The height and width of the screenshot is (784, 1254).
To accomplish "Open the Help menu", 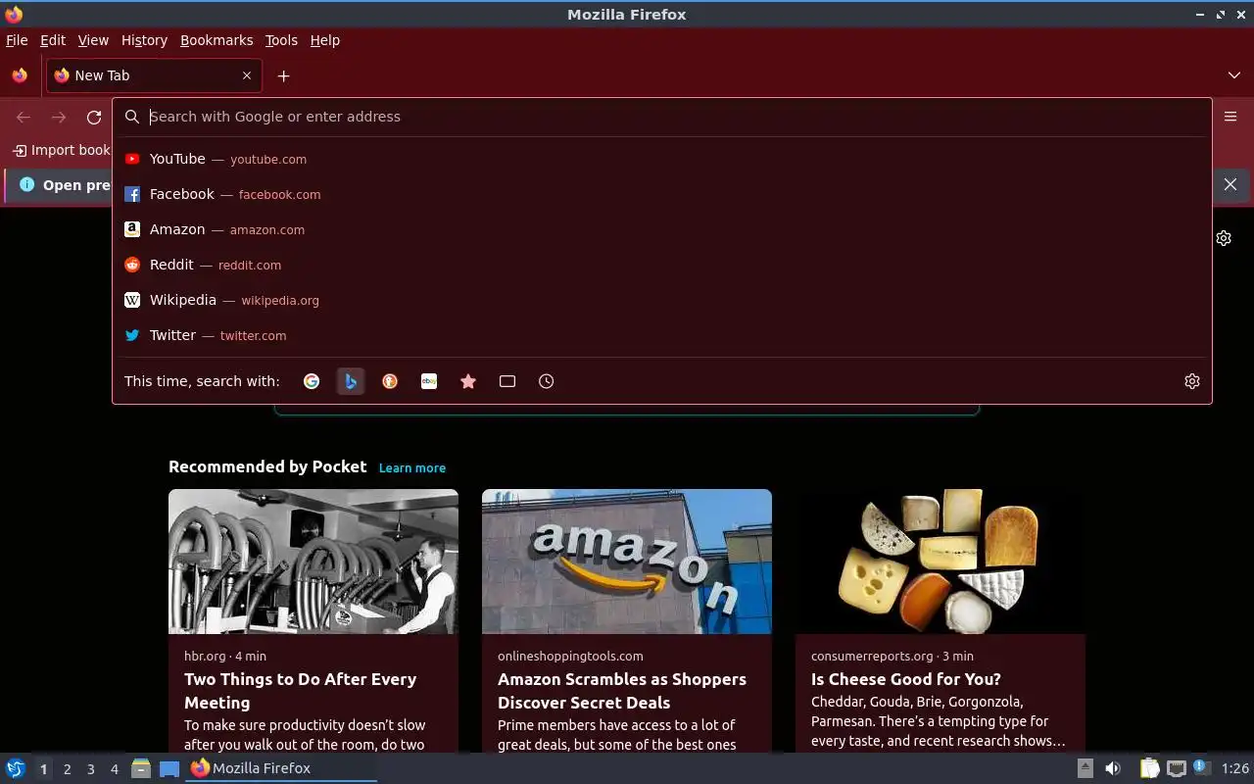I will [x=325, y=40].
